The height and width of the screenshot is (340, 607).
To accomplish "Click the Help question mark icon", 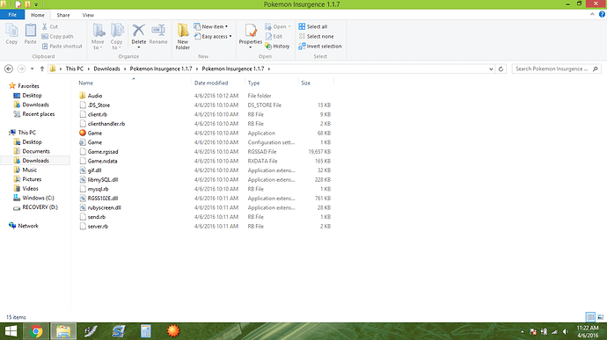I will pos(602,14).
